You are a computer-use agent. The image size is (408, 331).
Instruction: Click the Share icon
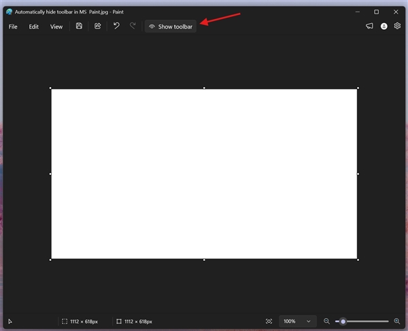click(x=98, y=27)
